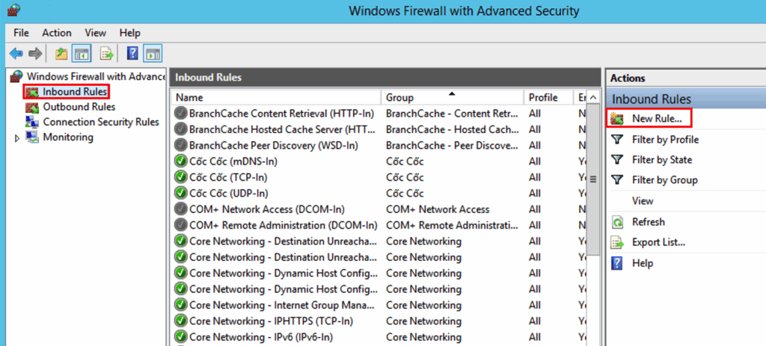Viewport: 766px width, 346px height.
Task: Open Filter by Group options
Action: tap(664, 180)
